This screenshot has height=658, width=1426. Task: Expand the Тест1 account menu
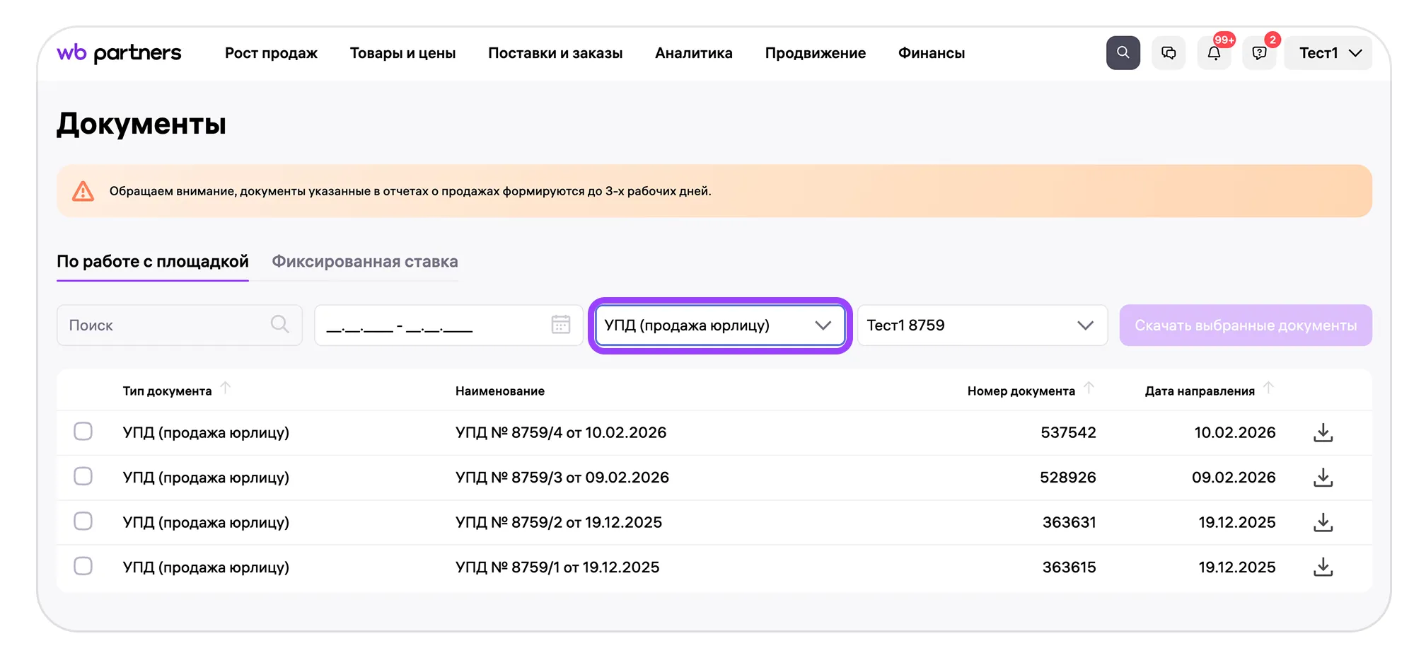tap(1329, 53)
